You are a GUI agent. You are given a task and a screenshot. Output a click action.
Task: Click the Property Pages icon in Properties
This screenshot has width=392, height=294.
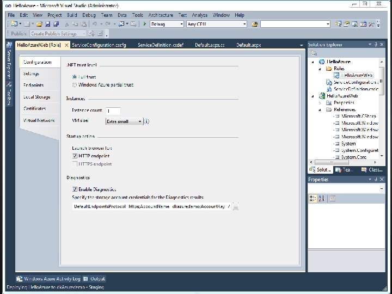pyautogui.click(x=332, y=199)
